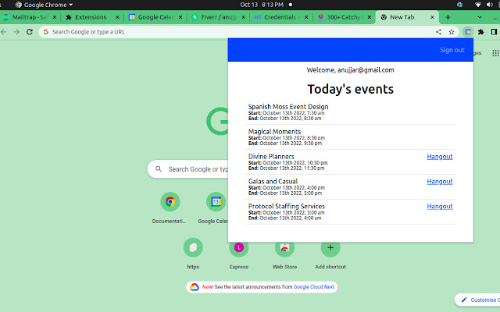Select the Spanish Moss Event Design event

(288, 107)
